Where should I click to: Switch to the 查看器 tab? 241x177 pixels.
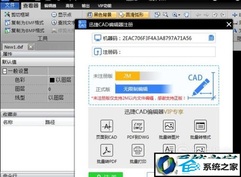[x=31, y=6]
